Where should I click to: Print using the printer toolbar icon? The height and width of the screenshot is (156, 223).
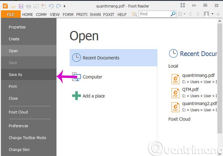pyautogui.click(x=28, y=6)
